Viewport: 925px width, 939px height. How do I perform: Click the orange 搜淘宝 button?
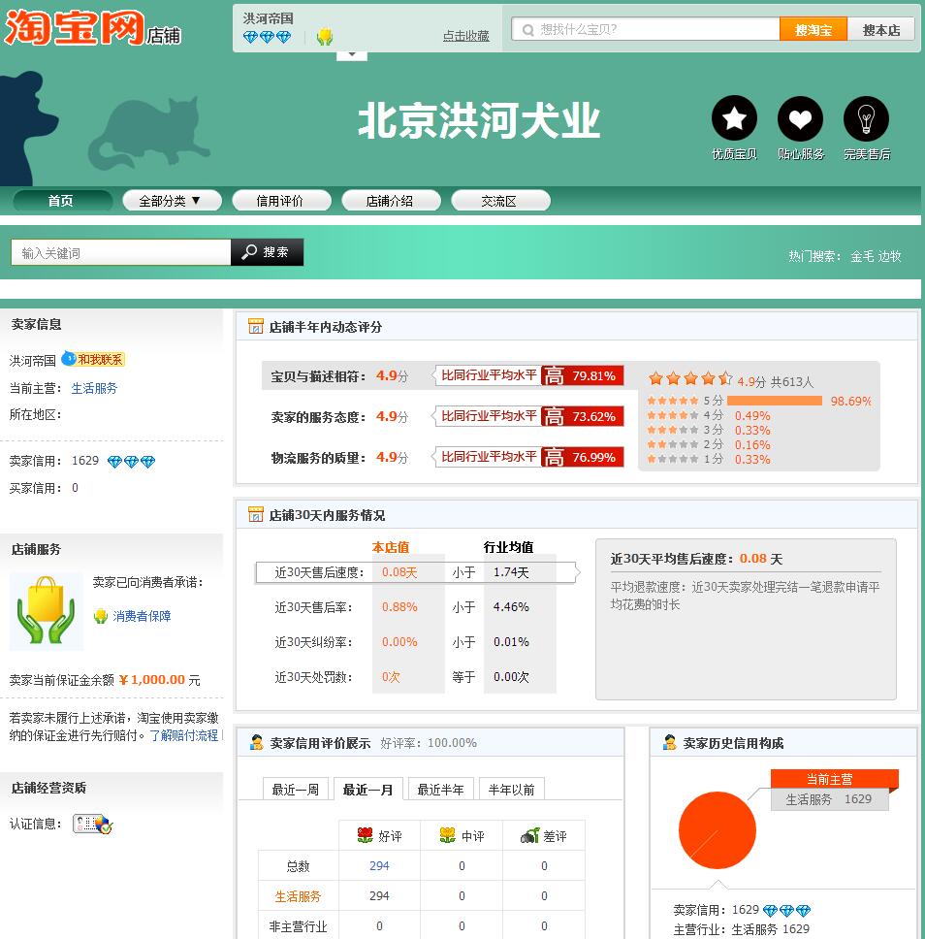[813, 29]
